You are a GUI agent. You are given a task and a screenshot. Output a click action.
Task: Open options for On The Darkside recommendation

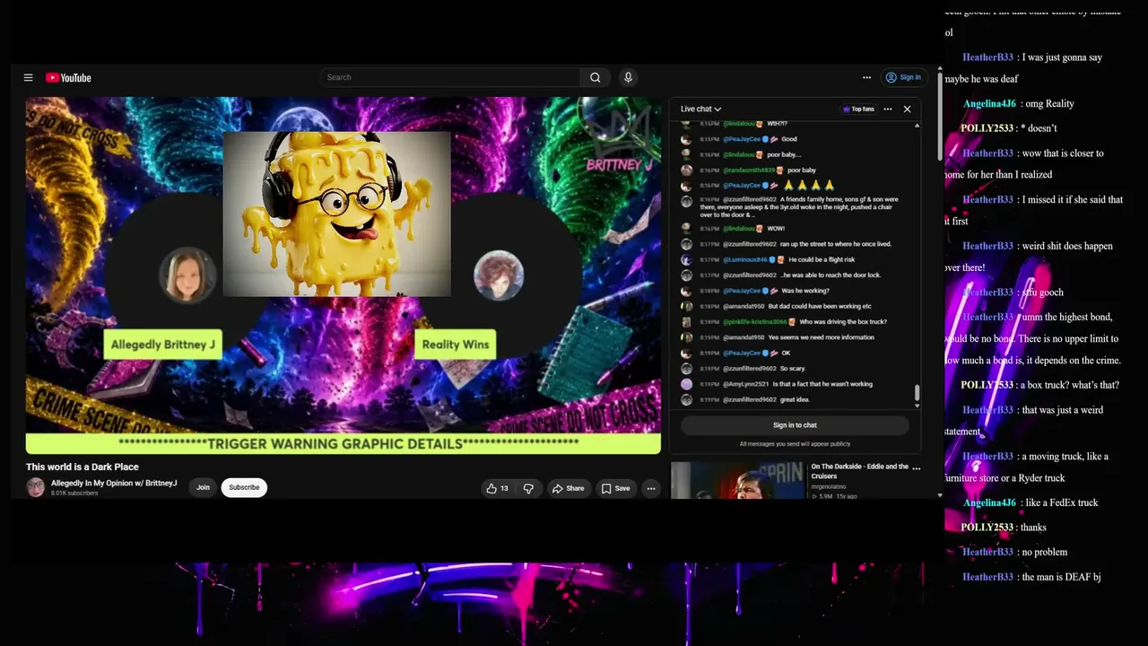917,467
